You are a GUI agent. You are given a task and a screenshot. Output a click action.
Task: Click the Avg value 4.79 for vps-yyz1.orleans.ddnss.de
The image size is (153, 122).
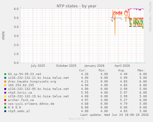124,104
